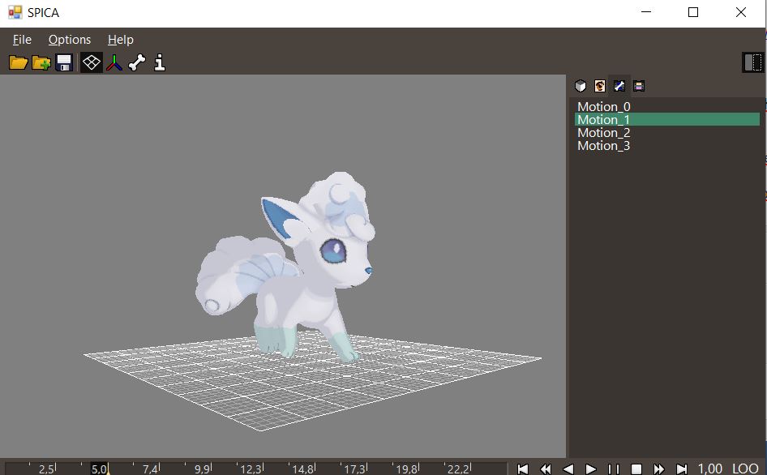Screen dimensions: 767x475
Task: Select Motion_0 in the animation list
Action: click(667, 107)
